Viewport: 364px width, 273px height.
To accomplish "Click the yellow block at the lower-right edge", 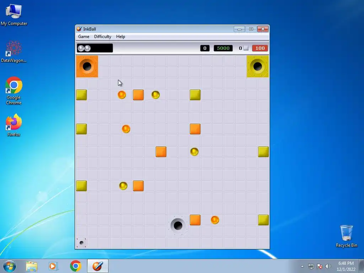I will 263,220.
